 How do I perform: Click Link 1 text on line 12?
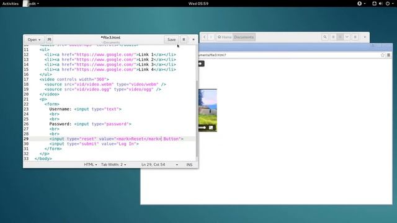pyautogui.click(x=146, y=55)
